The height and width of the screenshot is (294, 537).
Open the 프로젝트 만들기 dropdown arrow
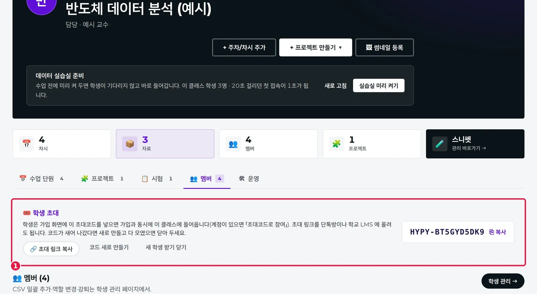[340, 48]
